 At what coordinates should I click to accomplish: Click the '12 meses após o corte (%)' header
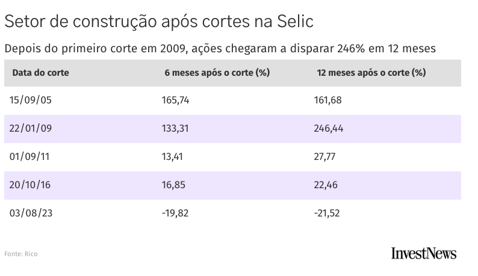(371, 73)
